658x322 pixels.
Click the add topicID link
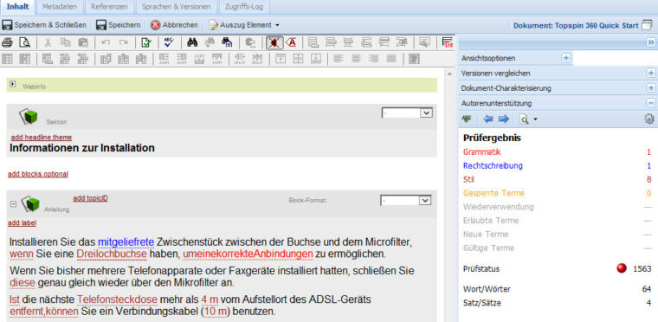(90, 198)
